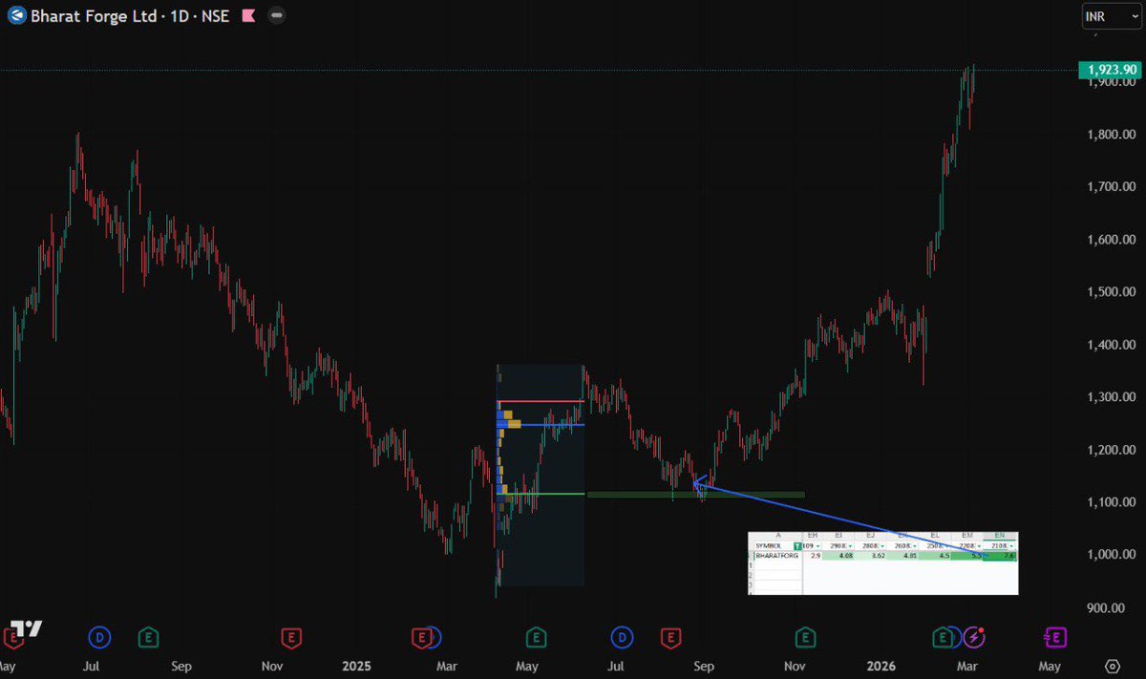Viewport: 1146px width, 679px height.
Task: Select the red horizontal value-area line
Action: [x=541, y=401]
